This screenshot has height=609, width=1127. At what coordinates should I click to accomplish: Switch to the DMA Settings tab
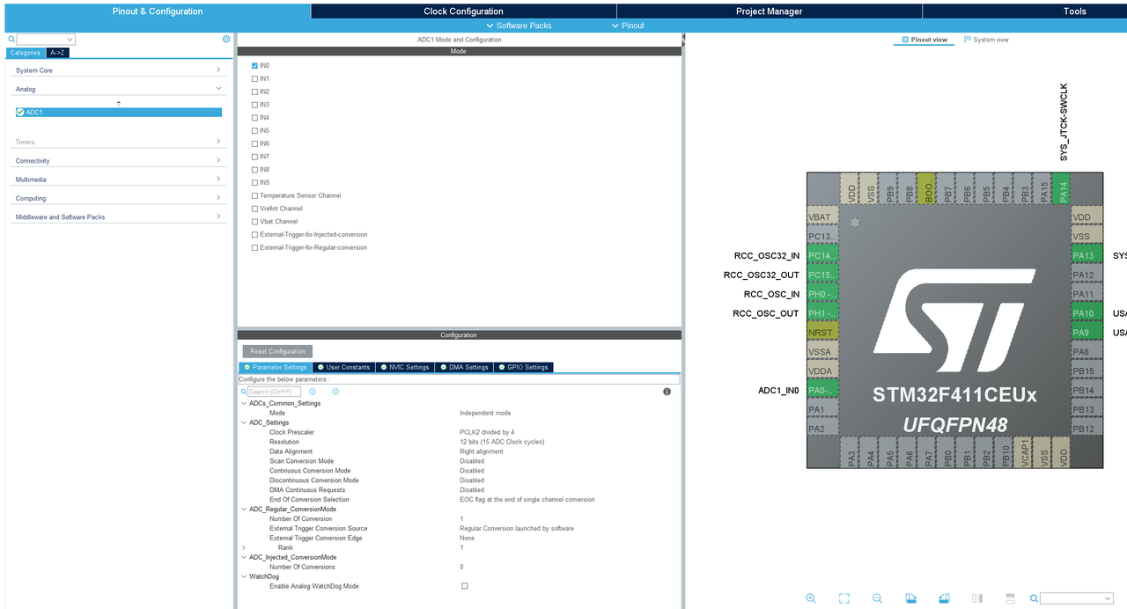(464, 367)
